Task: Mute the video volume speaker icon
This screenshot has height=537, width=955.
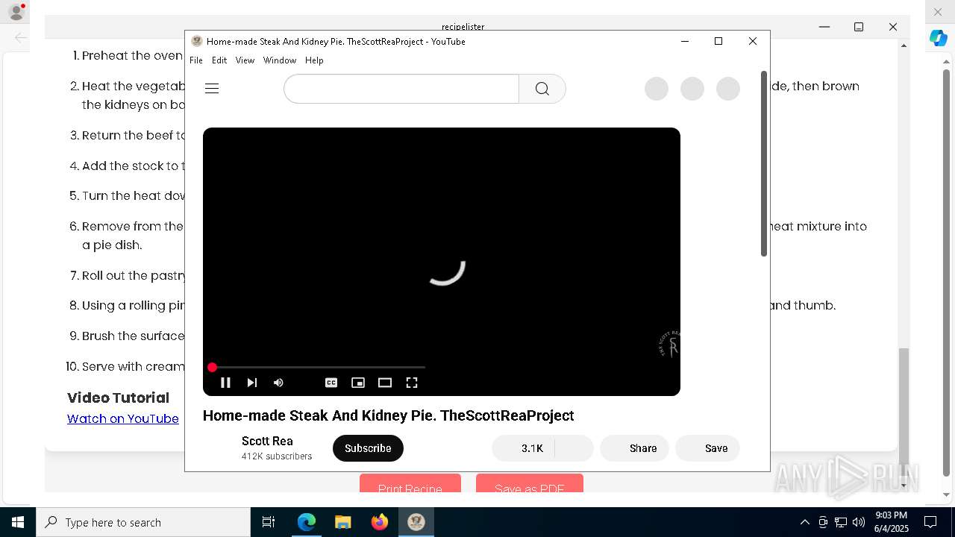Action: pyautogui.click(x=278, y=383)
